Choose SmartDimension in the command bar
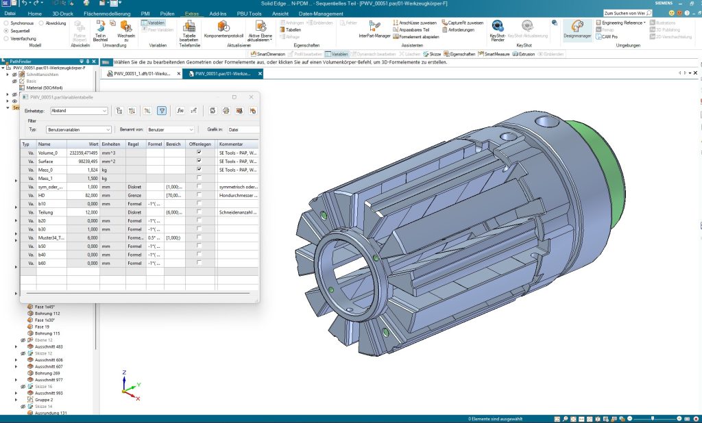702x423 pixels. tap(268, 54)
